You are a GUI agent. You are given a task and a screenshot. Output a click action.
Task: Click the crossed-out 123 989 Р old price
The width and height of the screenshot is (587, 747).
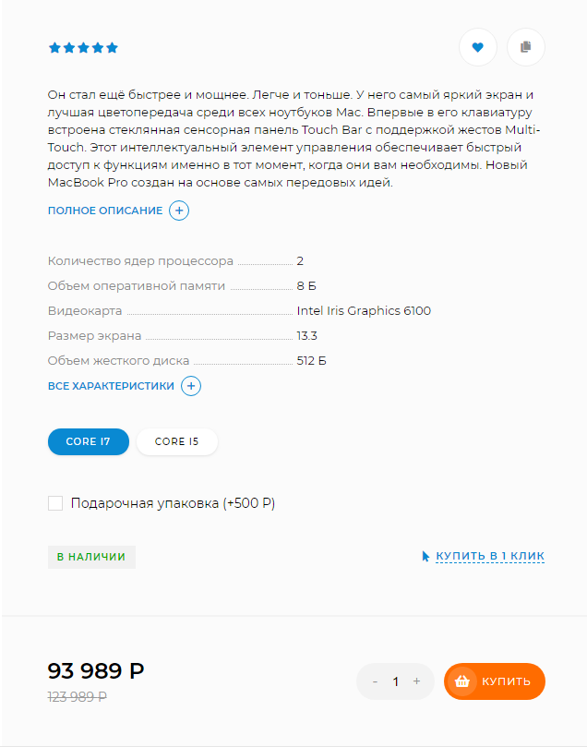[78, 697]
